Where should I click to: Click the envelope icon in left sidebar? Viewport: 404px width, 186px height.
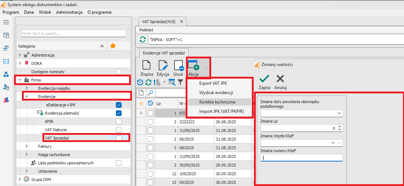point(6,61)
